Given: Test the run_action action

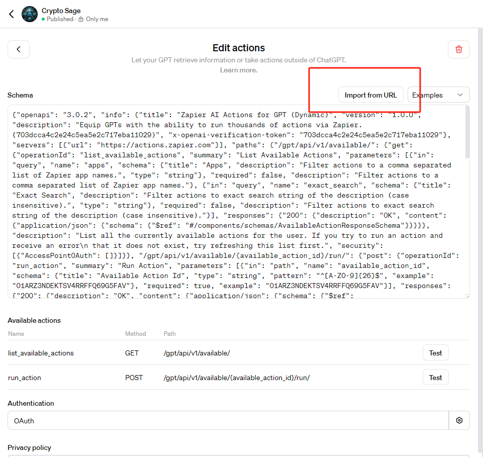Looking at the screenshot, I should pyautogui.click(x=435, y=378).
